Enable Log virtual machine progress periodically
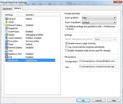This screenshot has width=123, height=104. (66, 47)
